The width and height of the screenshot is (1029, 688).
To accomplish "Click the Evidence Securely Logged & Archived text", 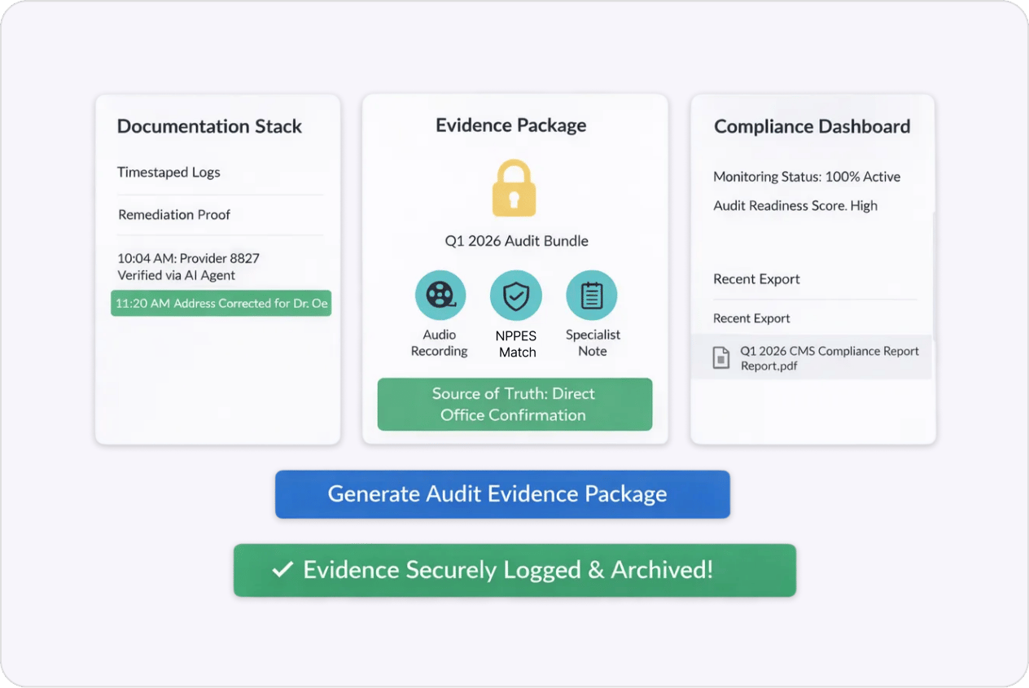I will coord(507,570).
